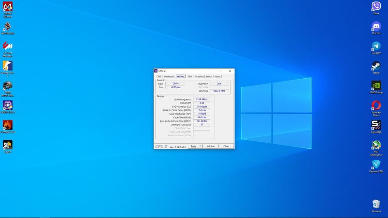Click the Tools button in CPU-Z

coord(193,146)
